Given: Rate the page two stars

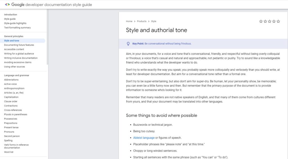Looking at the screenshot, I should 265,21.
